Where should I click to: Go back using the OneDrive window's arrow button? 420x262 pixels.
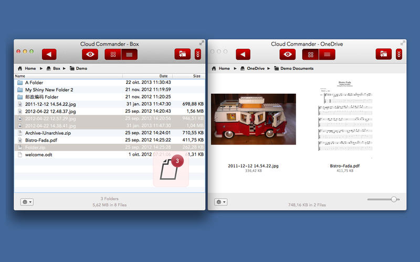tap(243, 54)
